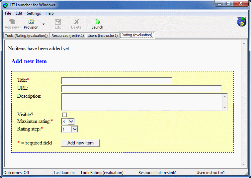Click main page scrollbar up arrow
251x178 pixels.
[244, 43]
